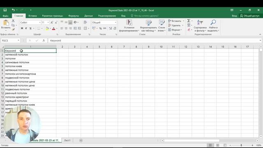The height and width of the screenshot is (148, 263).
Task: Switch to the Данные tab
Action: pyautogui.click(x=89, y=16)
